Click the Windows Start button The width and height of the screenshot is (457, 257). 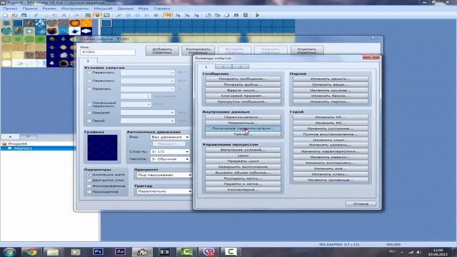9,252
